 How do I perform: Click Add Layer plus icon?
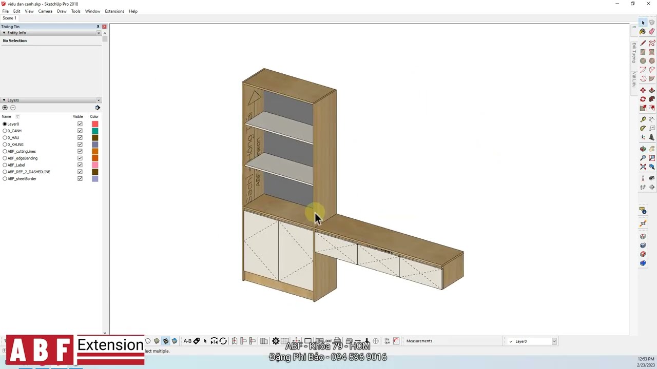pos(5,108)
